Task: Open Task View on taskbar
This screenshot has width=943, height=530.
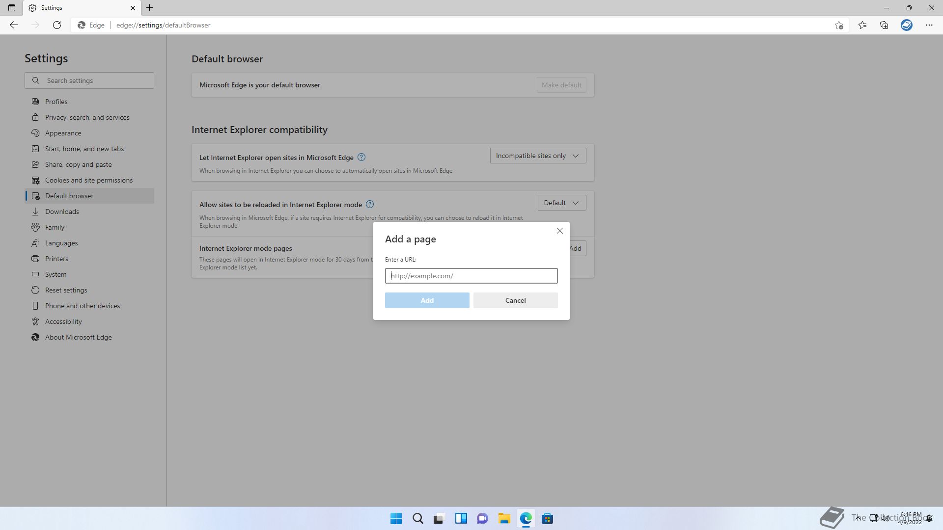Action: (439, 518)
